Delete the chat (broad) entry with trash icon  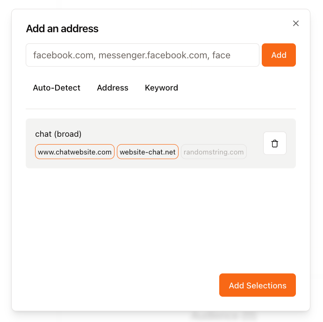coord(275,143)
